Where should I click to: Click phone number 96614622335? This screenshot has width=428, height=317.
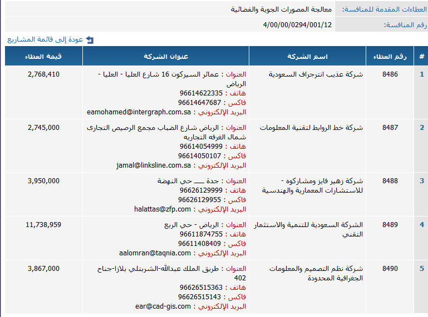coord(201,93)
